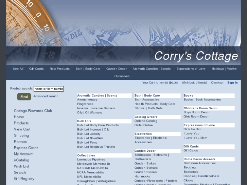
Task: Open Oils | Oil Warmers subcategory
Action: click(x=90, y=113)
